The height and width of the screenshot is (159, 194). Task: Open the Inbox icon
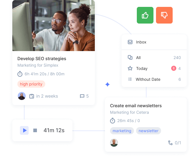point(130,42)
